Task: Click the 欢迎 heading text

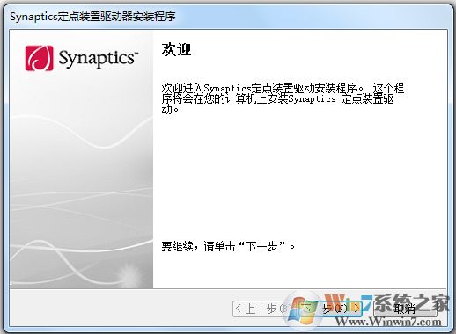Action: pos(176,49)
